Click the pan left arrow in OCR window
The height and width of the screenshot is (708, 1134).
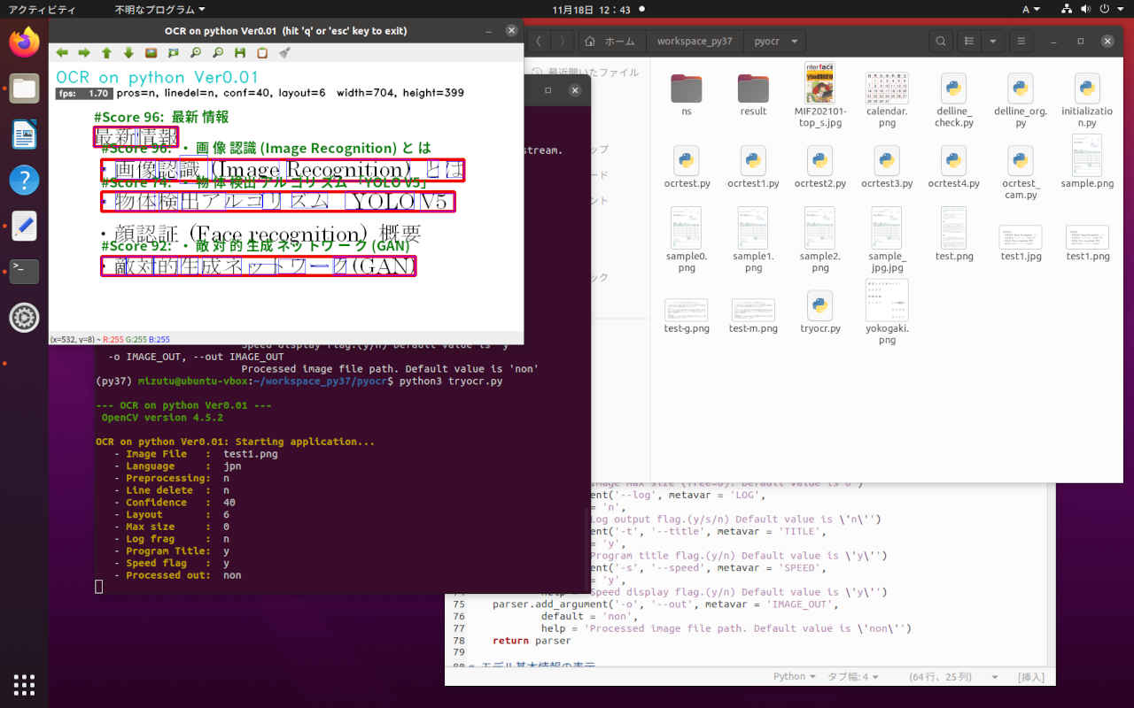(x=62, y=53)
